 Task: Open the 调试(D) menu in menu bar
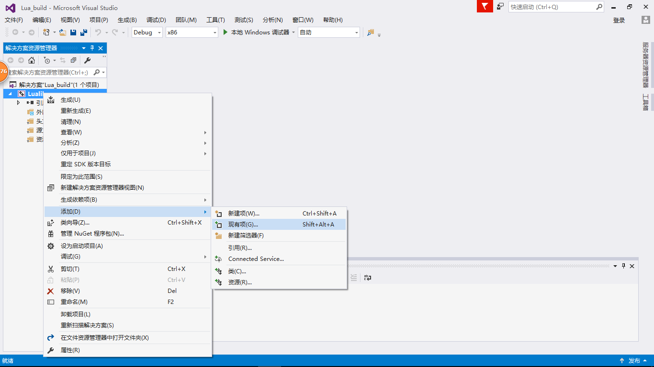(156, 20)
